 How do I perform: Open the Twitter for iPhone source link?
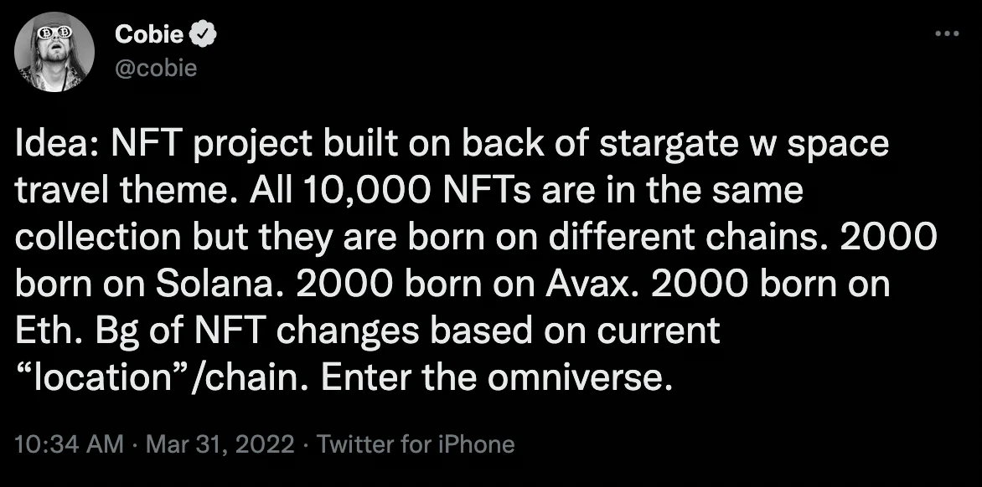(x=416, y=444)
